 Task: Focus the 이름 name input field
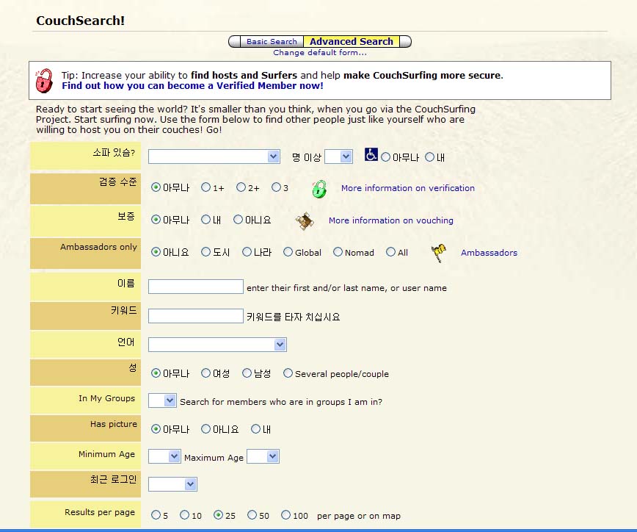pyautogui.click(x=196, y=287)
